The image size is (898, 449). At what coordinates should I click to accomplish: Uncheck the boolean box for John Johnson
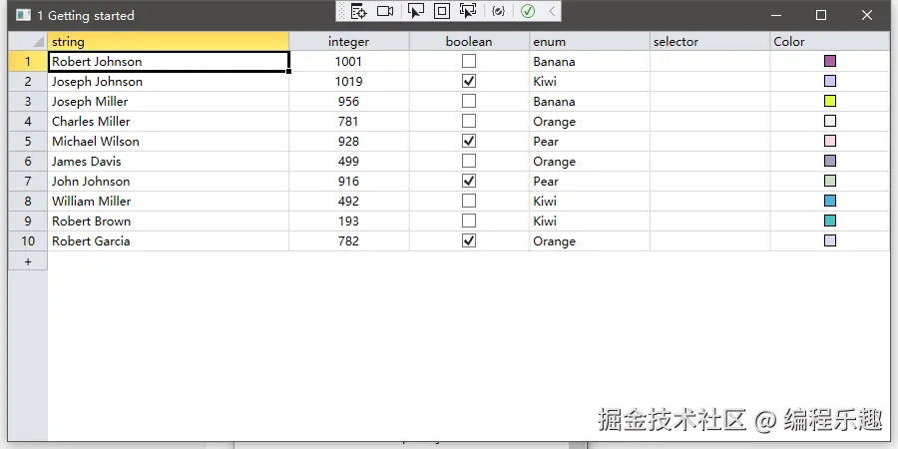click(469, 181)
